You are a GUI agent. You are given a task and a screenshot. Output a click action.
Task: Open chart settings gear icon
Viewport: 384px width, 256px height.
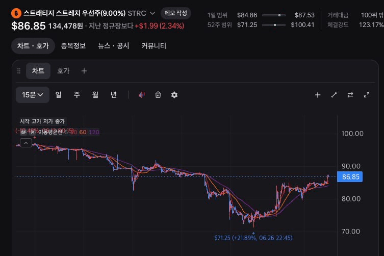[174, 95]
